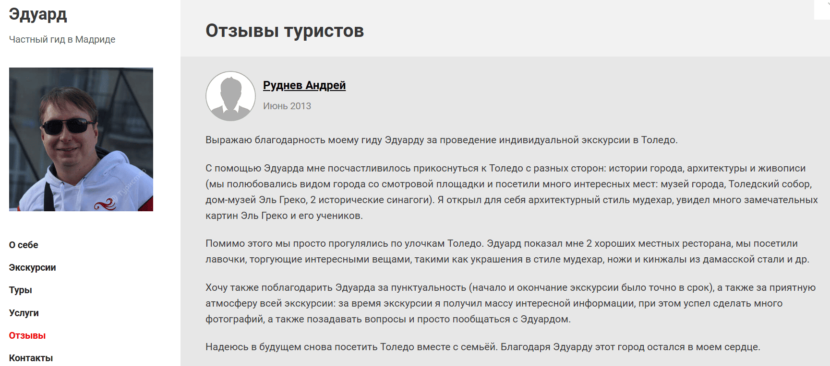This screenshot has width=830, height=366.
Task: Click the red "Отзывы" menu item
Action: 27,335
